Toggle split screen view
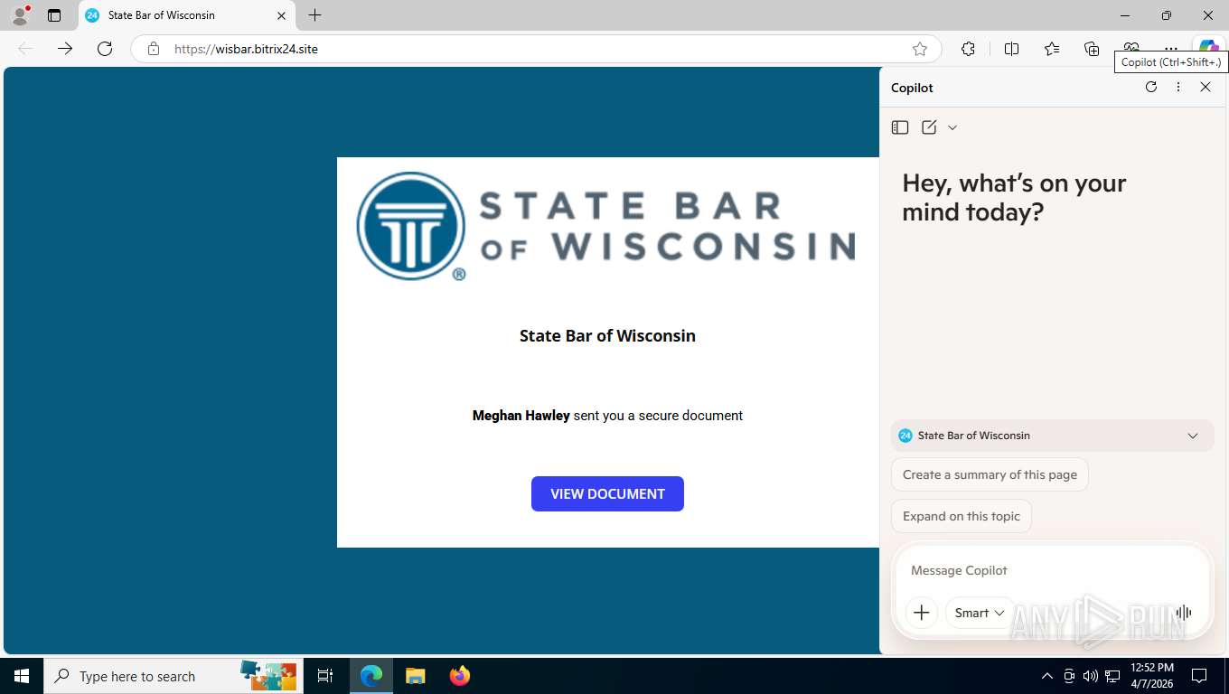 coord(1012,49)
